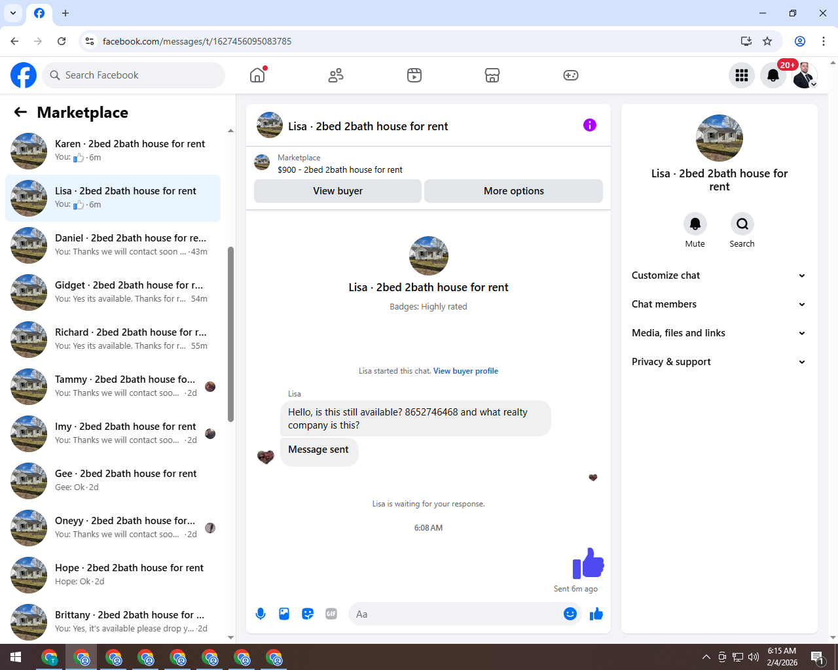Click Lisa's 'Hello, is this still available' message
The height and width of the screenshot is (670, 838).
click(x=416, y=419)
